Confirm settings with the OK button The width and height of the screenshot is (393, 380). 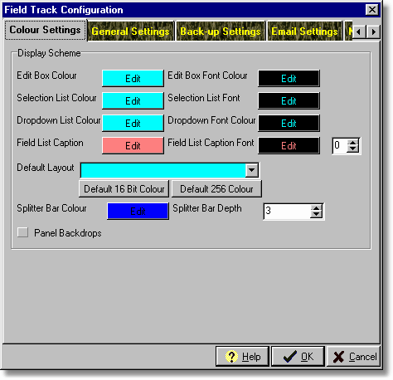pyautogui.click(x=298, y=357)
